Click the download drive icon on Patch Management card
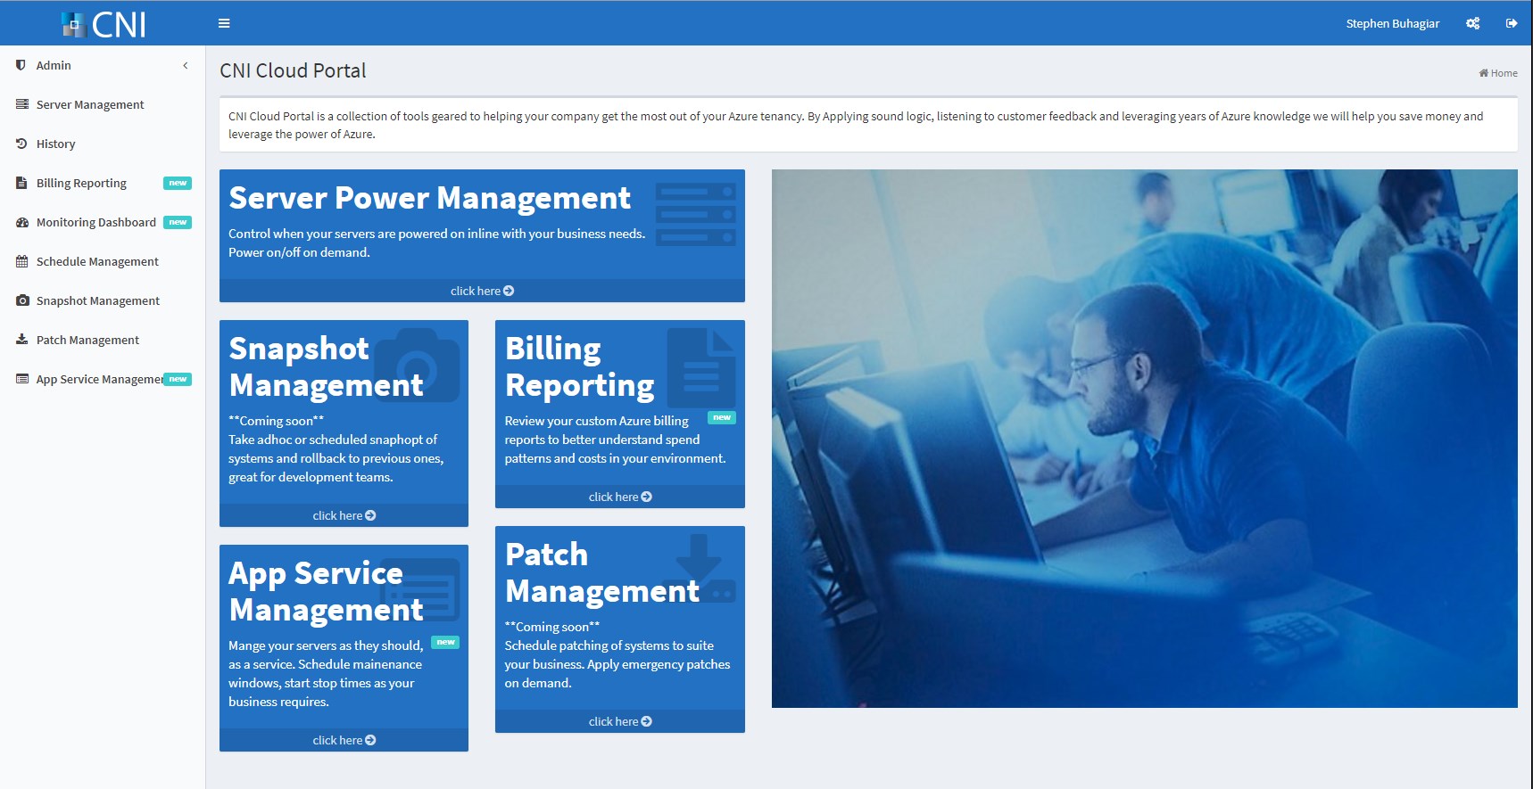This screenshot has width=1533, height=789. click(x=700, y=568)
